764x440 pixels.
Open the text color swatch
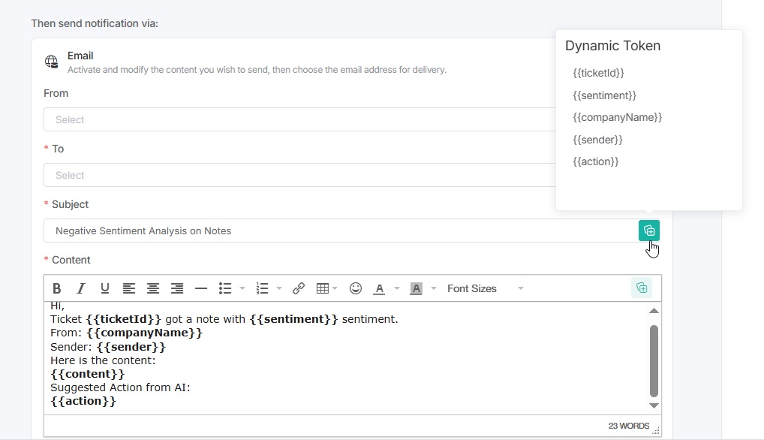(x=379, y=288)
